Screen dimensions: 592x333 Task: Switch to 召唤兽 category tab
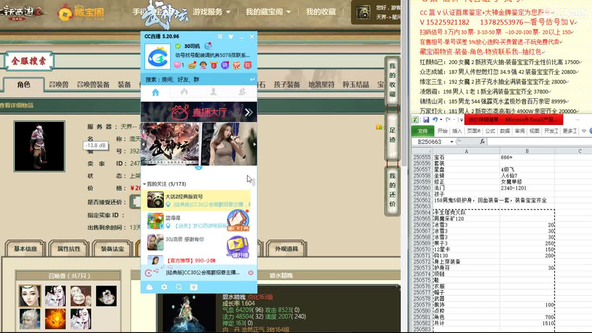point(59,85)
